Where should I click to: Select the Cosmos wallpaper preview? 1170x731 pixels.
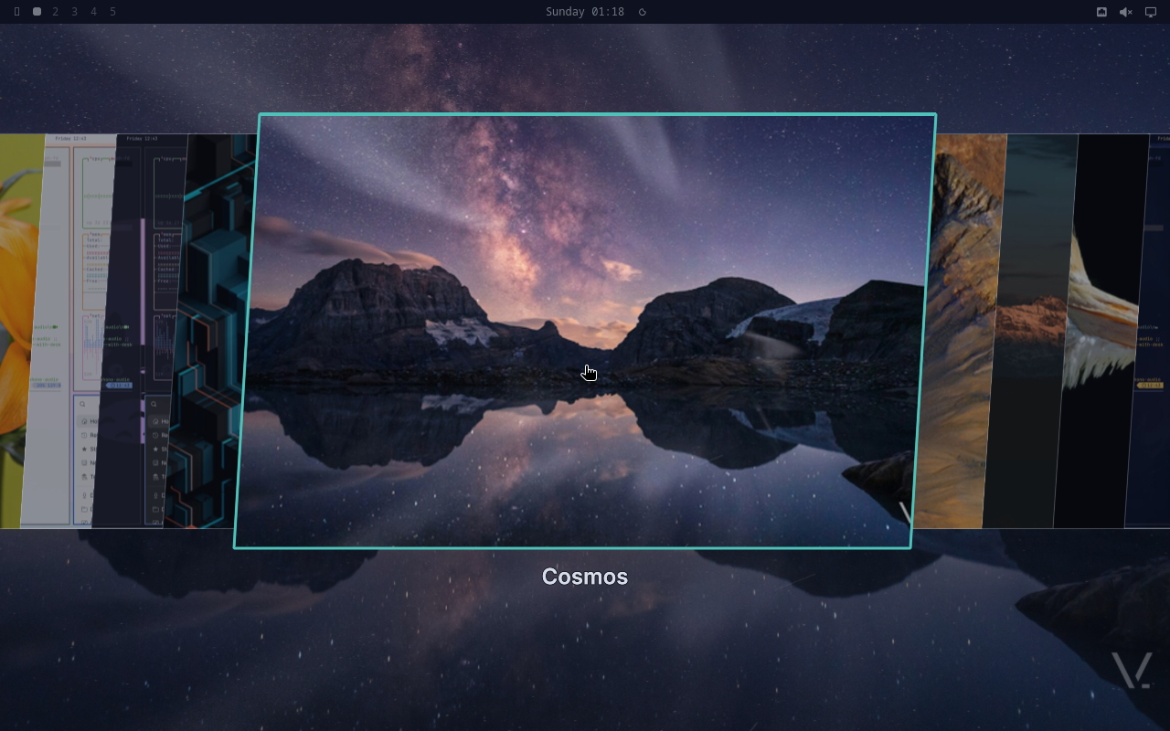(x=585, y=331)
